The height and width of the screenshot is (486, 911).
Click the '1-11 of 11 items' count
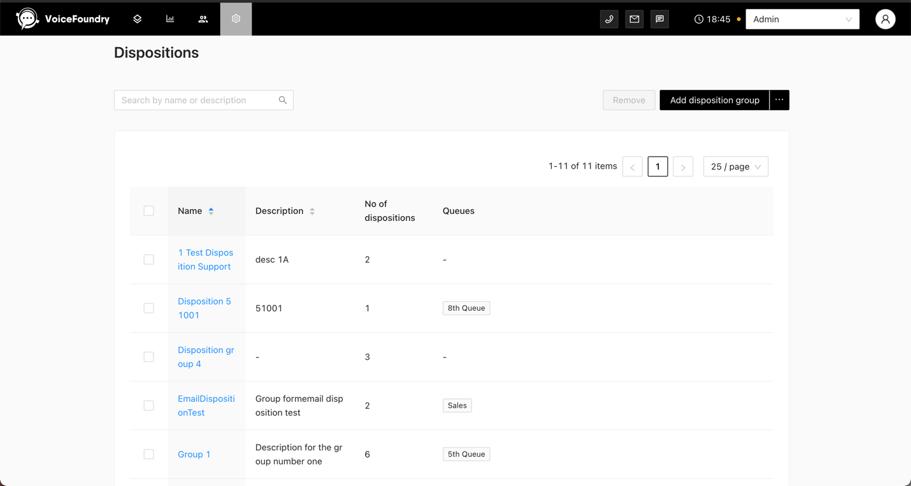[583, 166]
